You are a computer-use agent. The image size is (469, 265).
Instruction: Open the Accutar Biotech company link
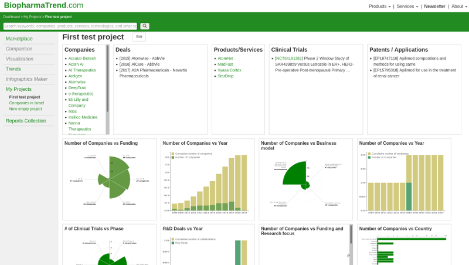82,58
